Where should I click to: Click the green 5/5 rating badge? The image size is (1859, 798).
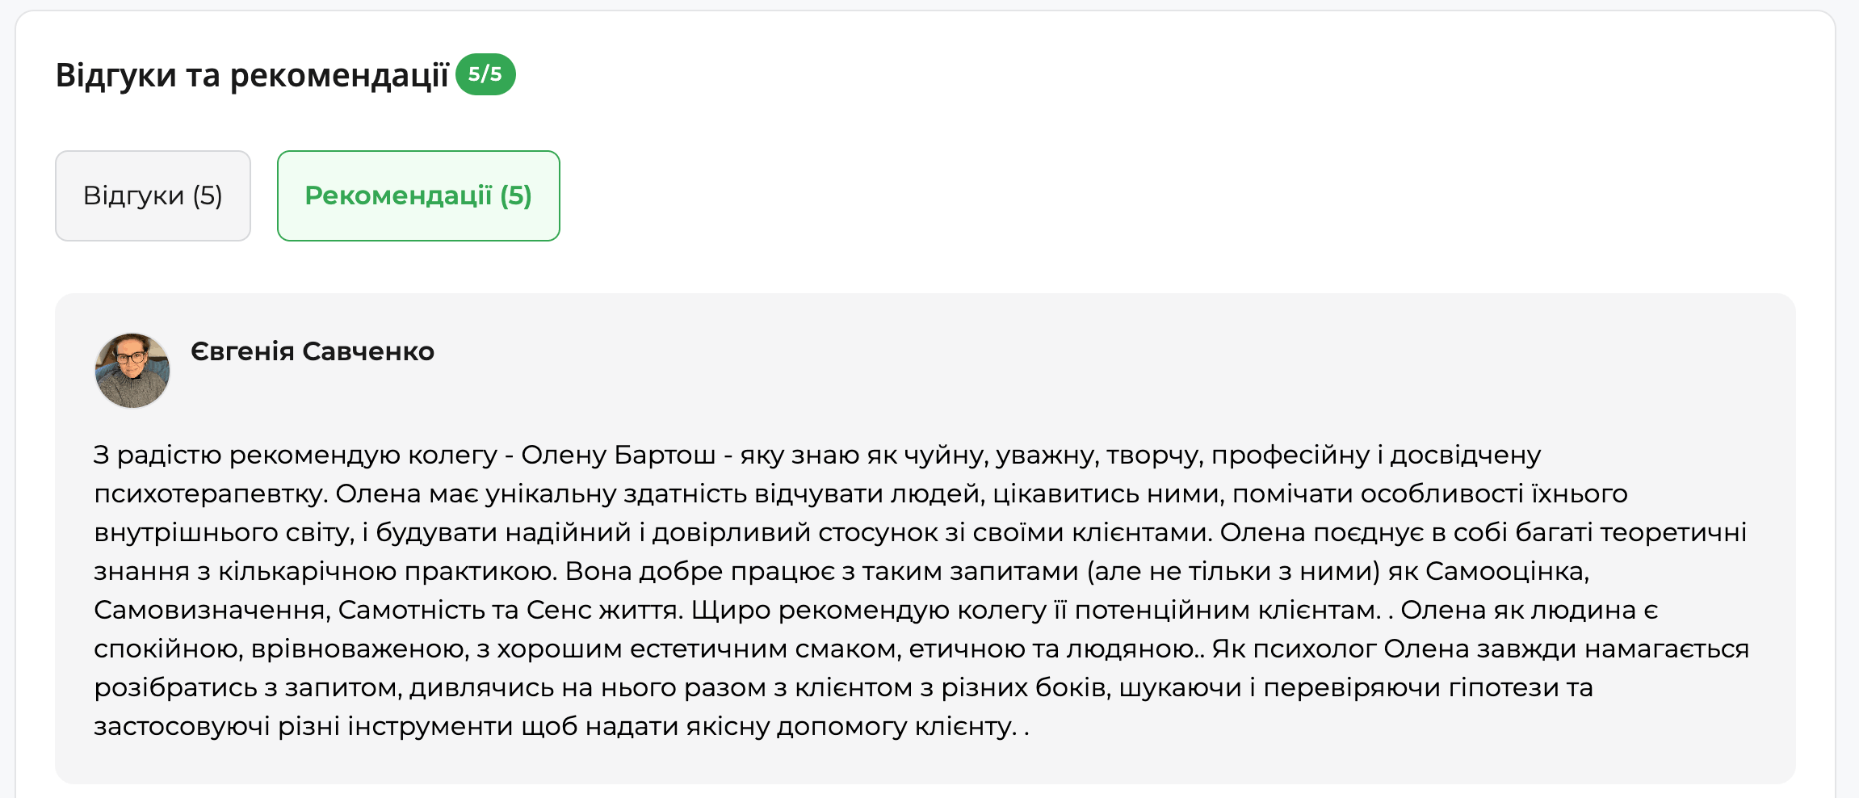[x=485, y=74]
